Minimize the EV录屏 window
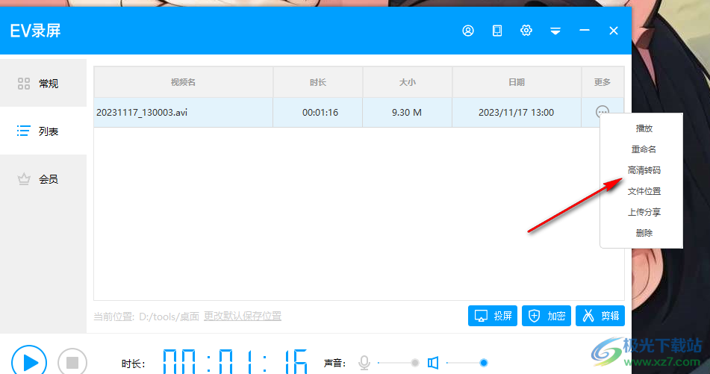The image size is (710, 374). coord(584,31)
